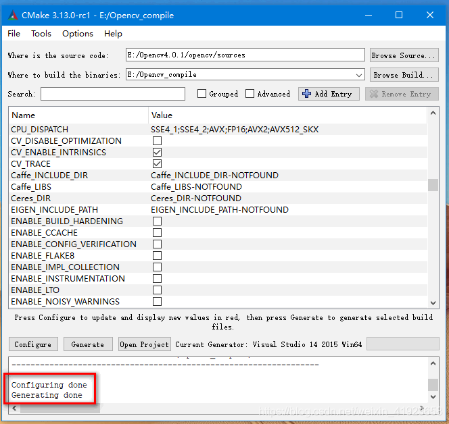Enable the Advanced checkbox
This screenshot has width=449, height=424.
point(250,93)
